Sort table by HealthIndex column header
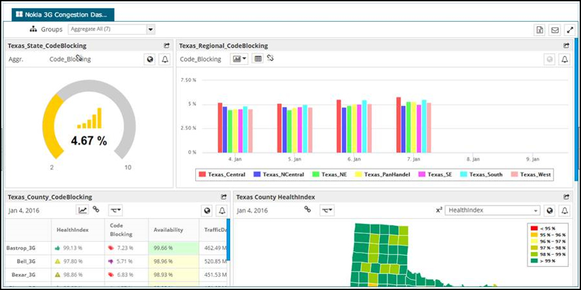The height and width of the screenshot is (290, 581). click(x=78, y=230)
